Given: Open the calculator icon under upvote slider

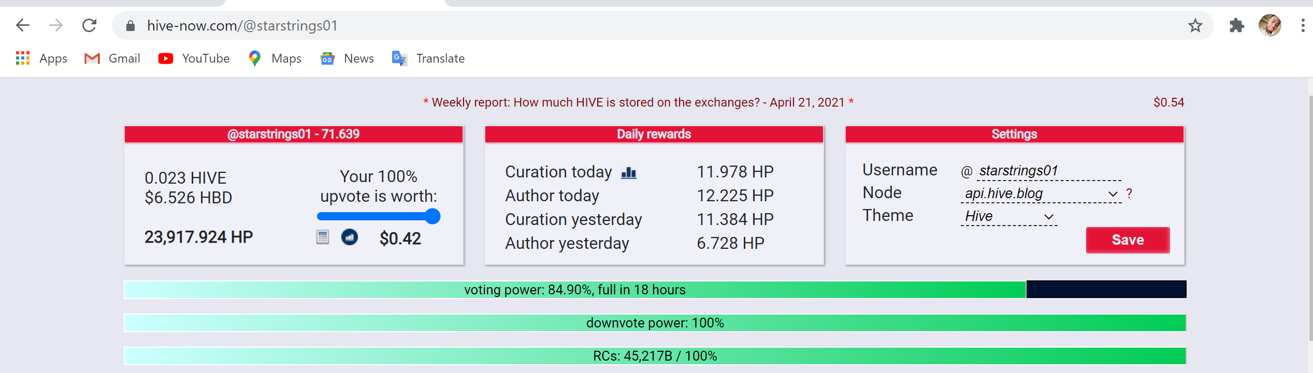Looking at the screenshot, I should tap(323, 237).
